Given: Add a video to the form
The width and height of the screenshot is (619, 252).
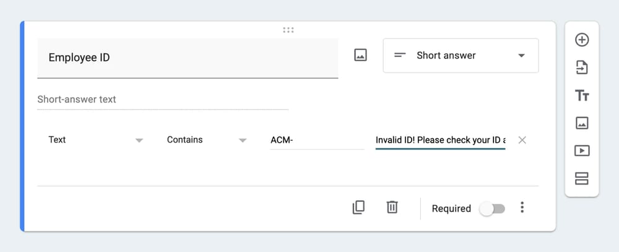Looking at the screenshot, I should [582, 151].
